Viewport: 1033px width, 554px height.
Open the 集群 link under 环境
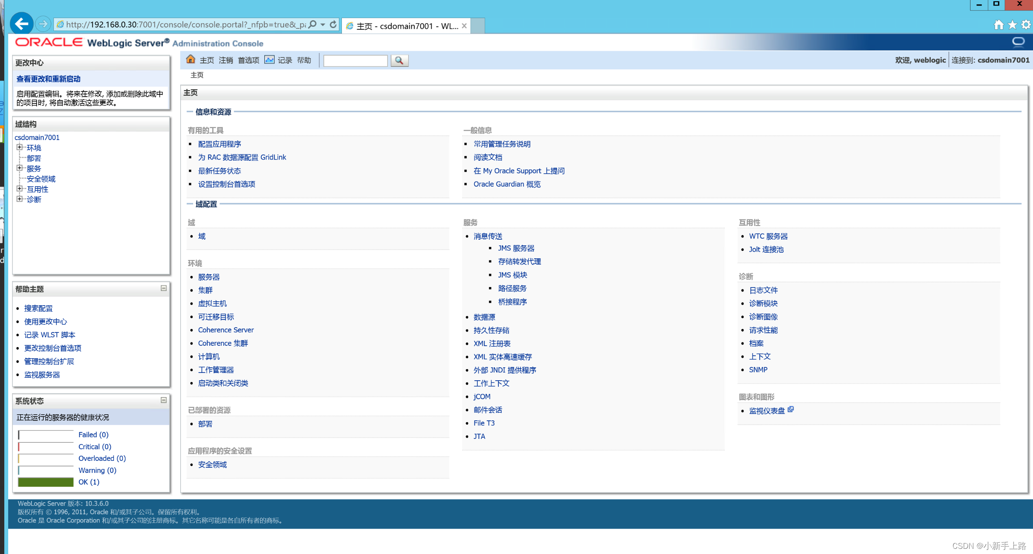point(205,290)
